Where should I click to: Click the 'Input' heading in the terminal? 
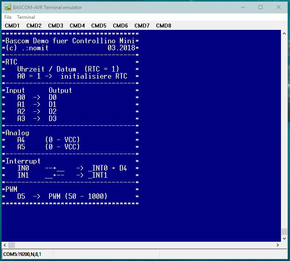(x=15, y=90)
